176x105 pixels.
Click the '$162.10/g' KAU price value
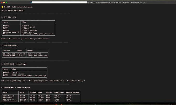pyautogui.click(x=24, y=99)
